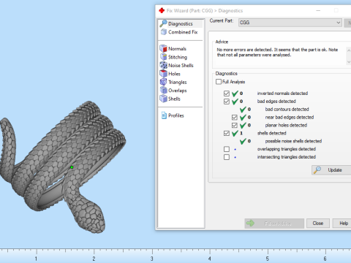Image resolution: width=351 pixels, height=263 pixels.
Task: Enable the Full Analysis checkbox
Action: point(219,82)
